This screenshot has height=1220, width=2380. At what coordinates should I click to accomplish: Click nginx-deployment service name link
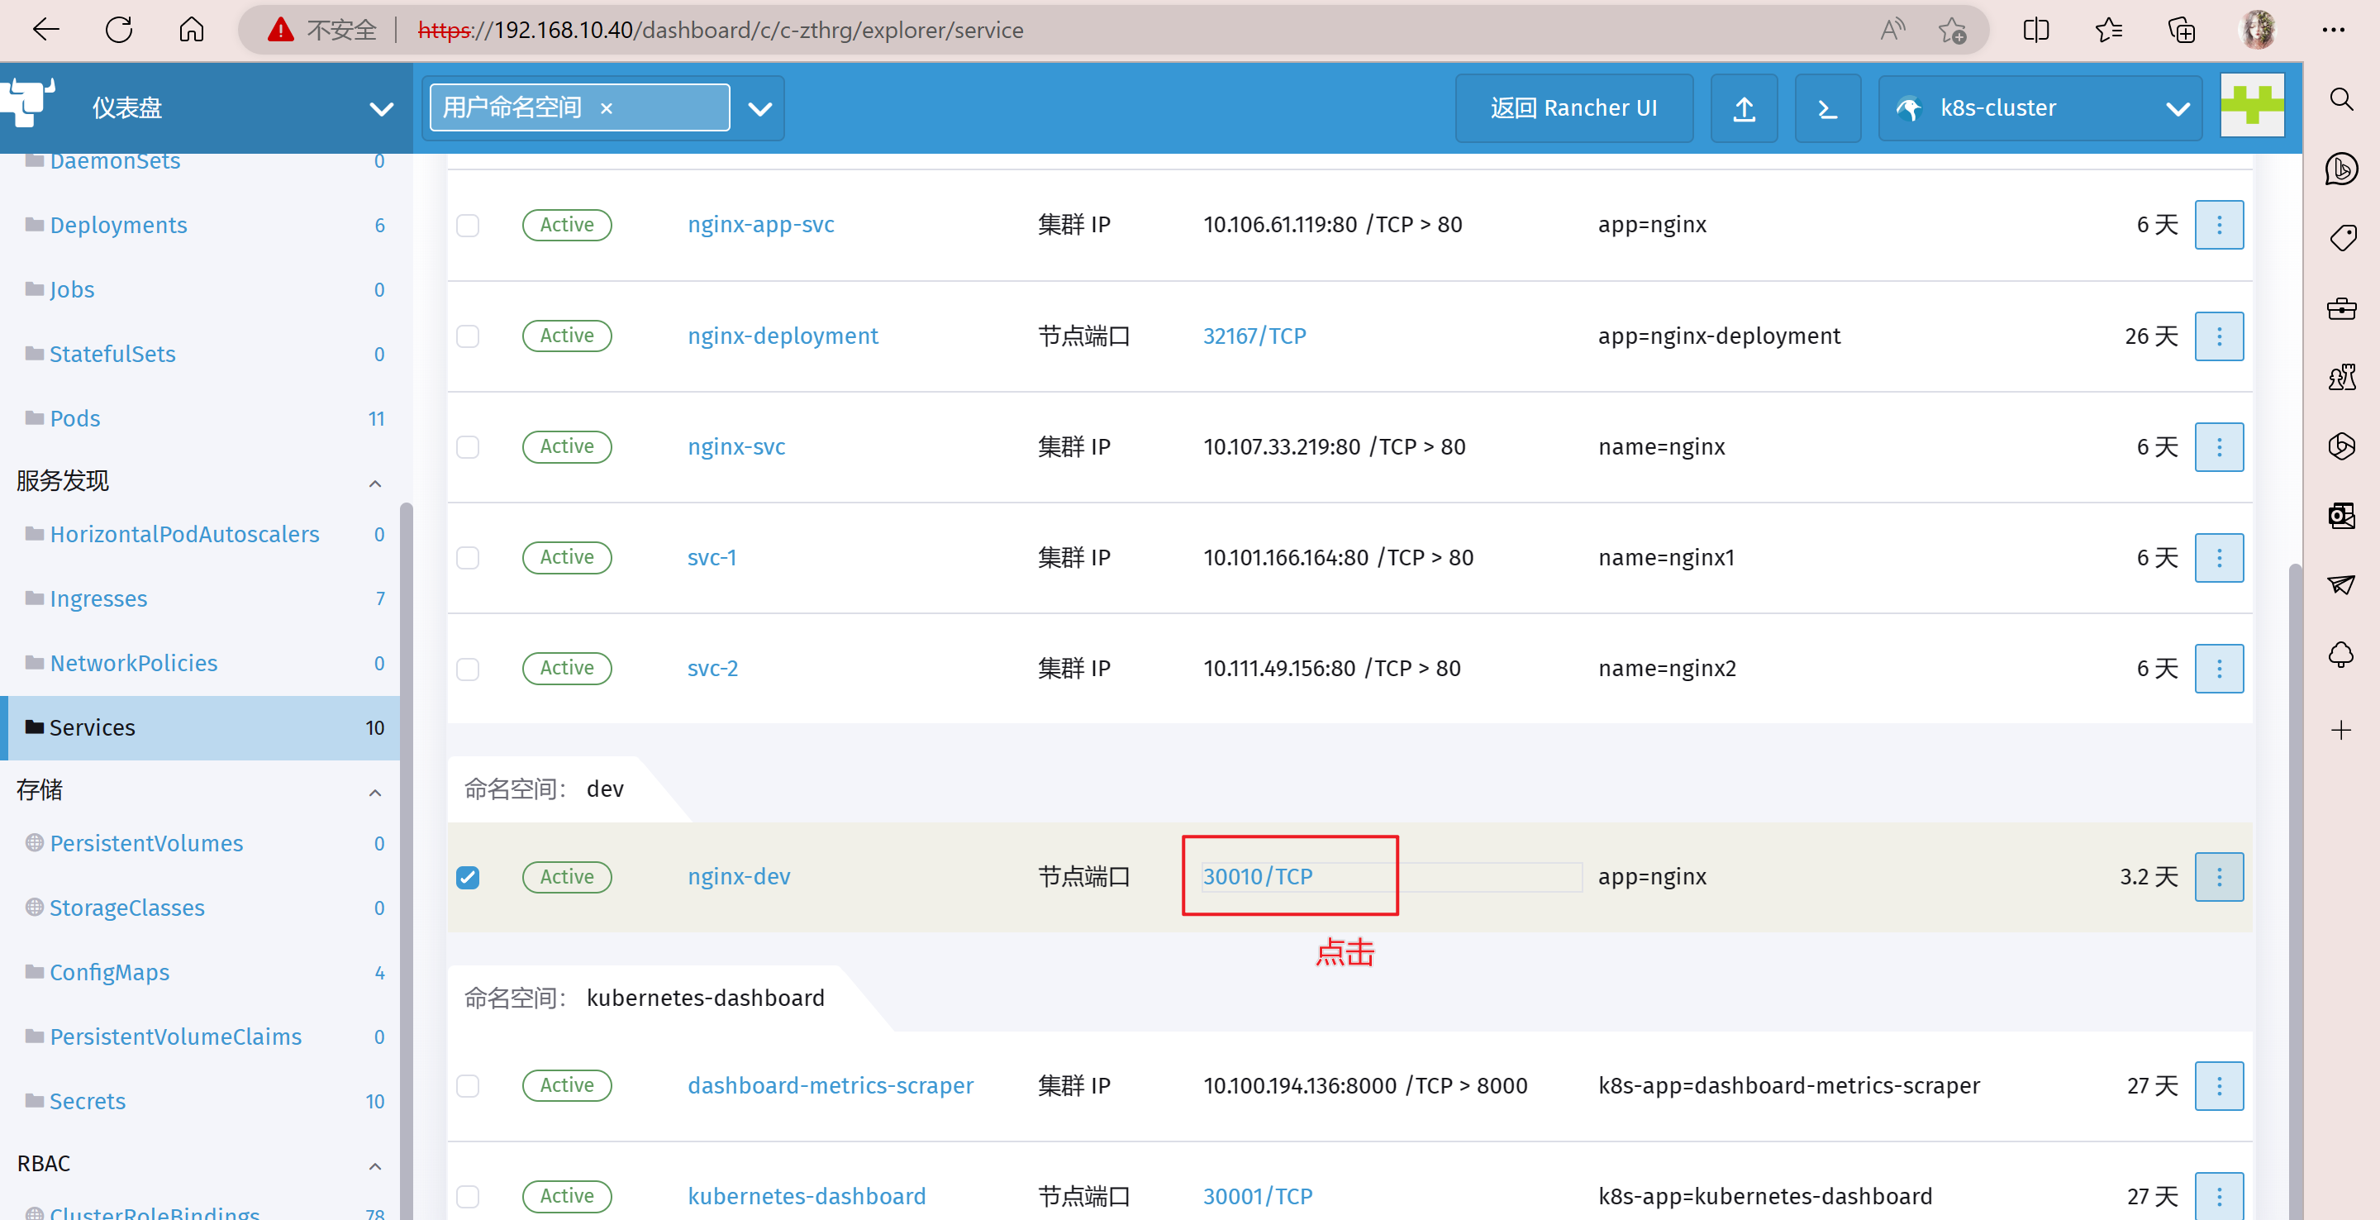tap(781, 335)
